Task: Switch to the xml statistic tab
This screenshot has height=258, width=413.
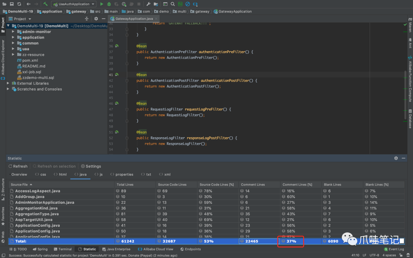Action: click(x=165, y=174)
